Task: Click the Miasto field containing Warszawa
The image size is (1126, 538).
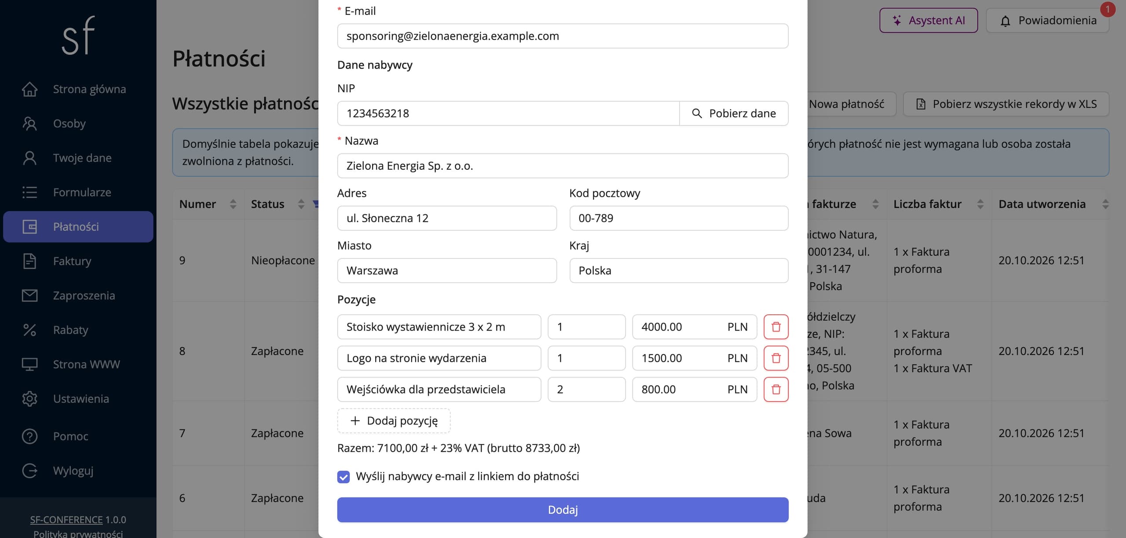Action: (447, 270)
